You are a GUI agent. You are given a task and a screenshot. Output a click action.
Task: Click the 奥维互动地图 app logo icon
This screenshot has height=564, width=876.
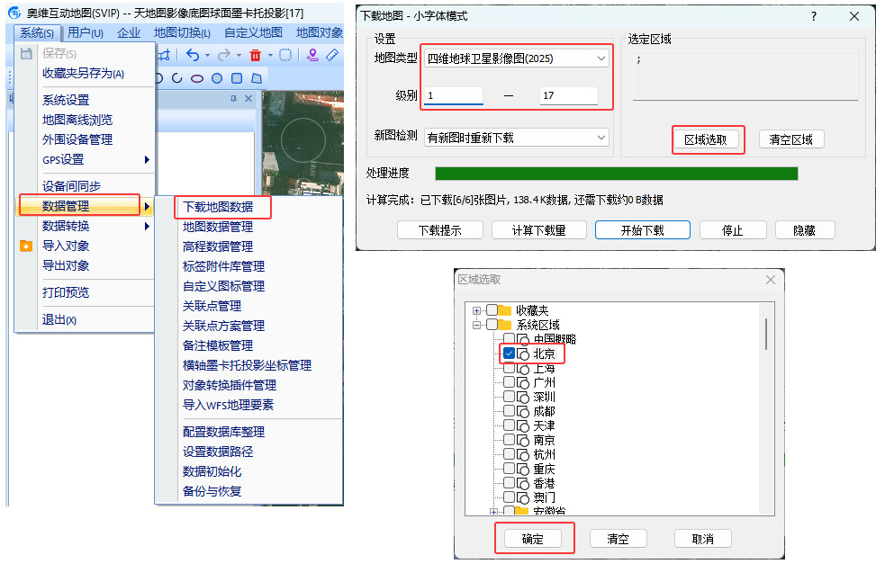pyautogui.click(x=14, y=13)
